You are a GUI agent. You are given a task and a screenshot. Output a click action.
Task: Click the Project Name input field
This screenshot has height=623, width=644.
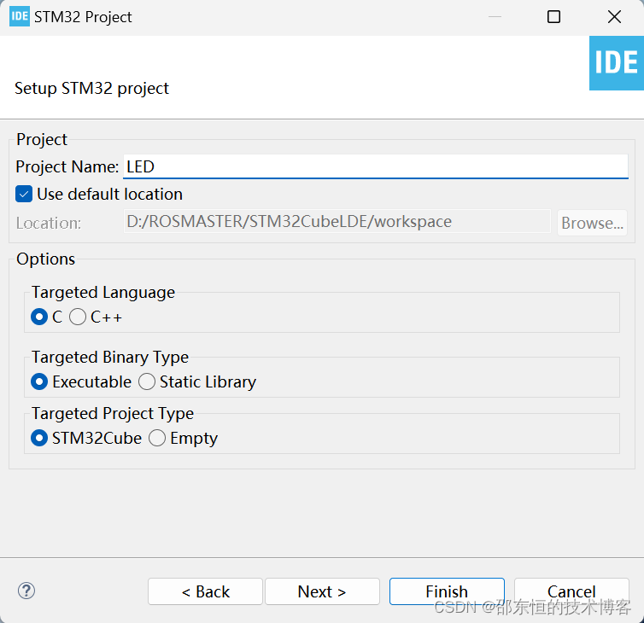coord(376,166)
